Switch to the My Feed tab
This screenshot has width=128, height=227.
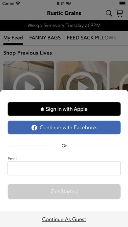(13, 38)
